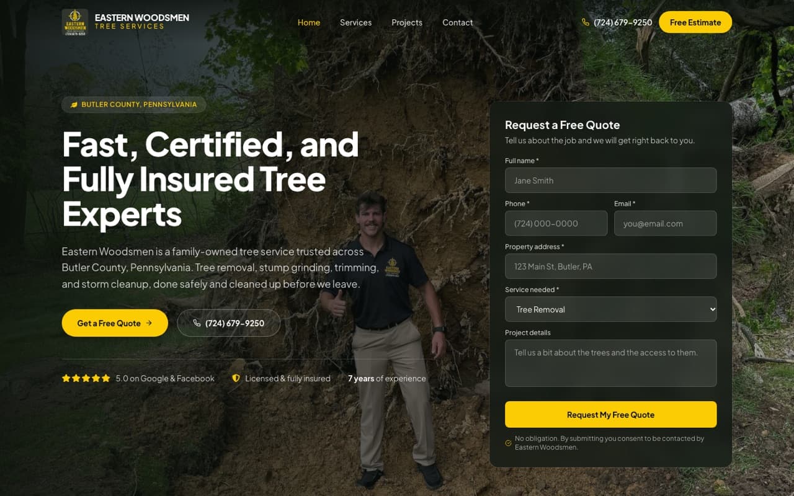Click the 'Eastern Woodsmen is a family-owned' paragraph
This screenshot has height=496, width=794.
pyautogui.click(x=220, y=268)
